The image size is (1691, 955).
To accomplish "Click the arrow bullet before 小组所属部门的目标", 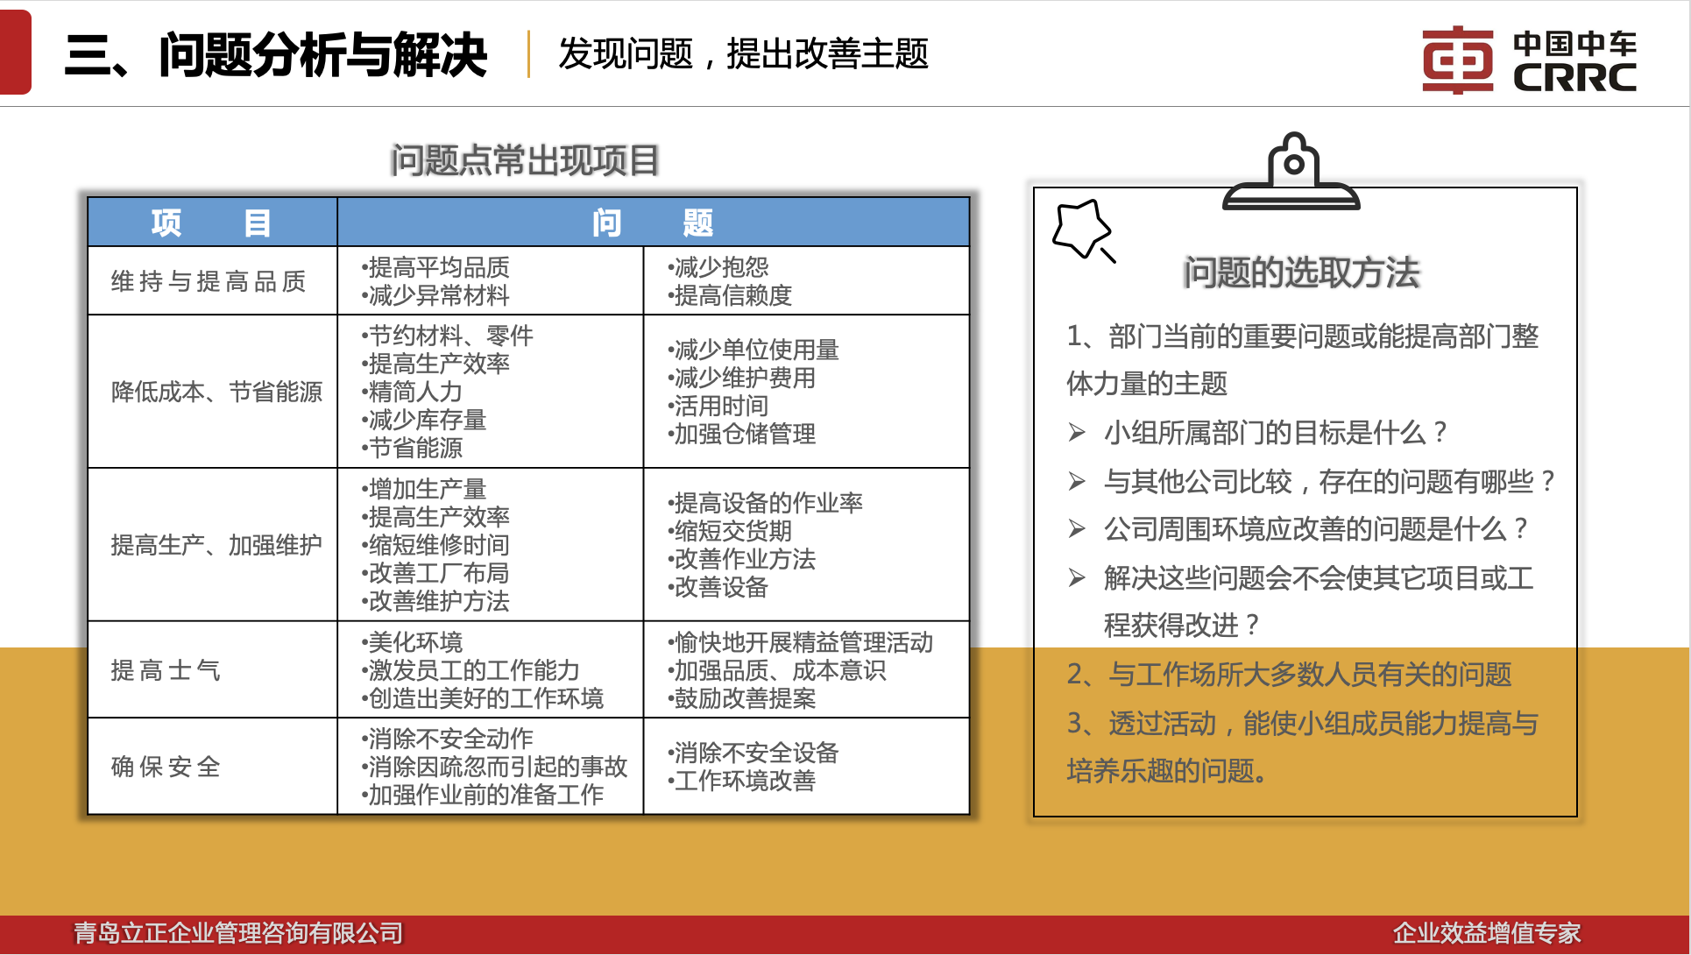I will (1077, 433).
